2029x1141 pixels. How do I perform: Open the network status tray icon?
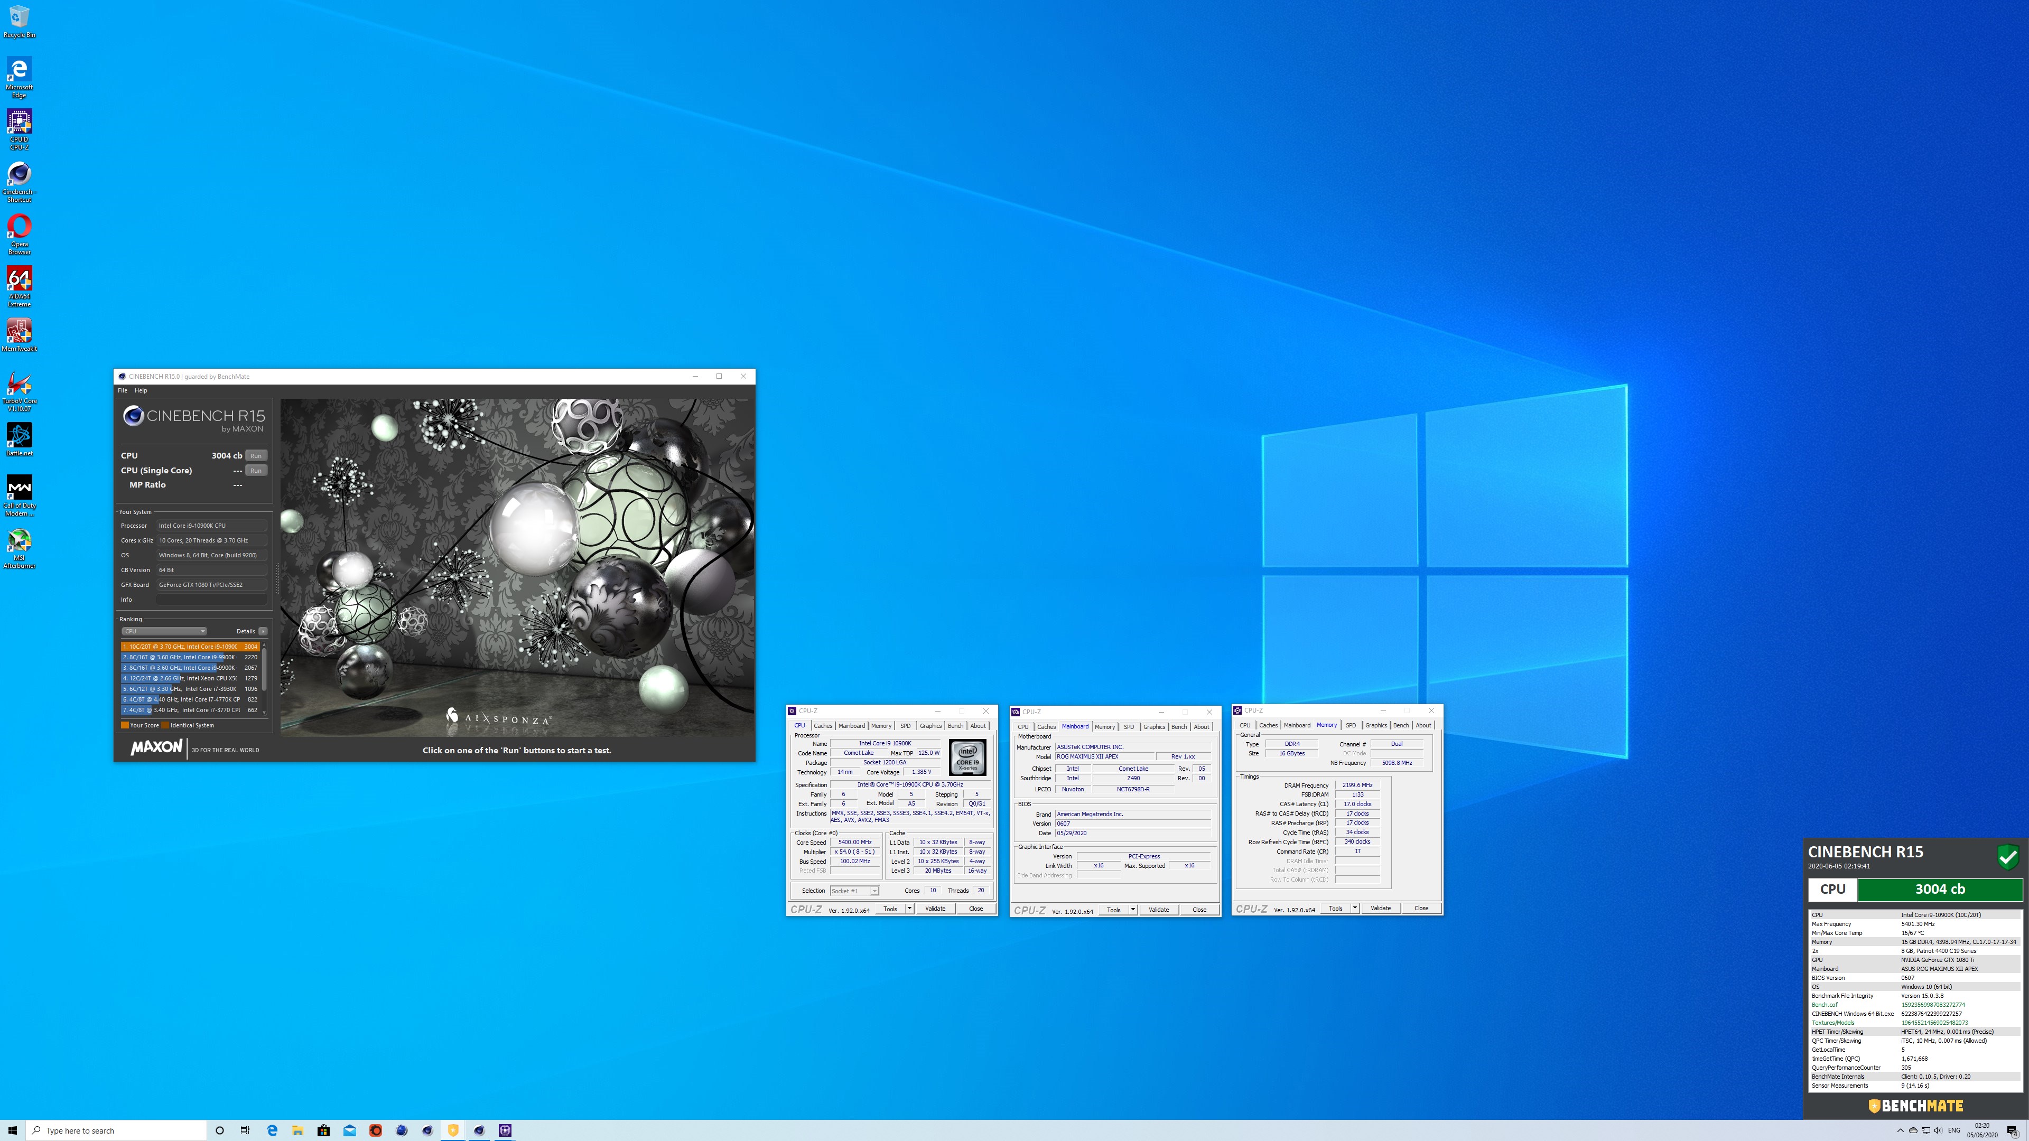pyautogui.click(x=1925, y=1131)
